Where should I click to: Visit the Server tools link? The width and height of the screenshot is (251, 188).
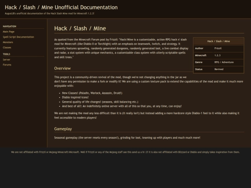[7, 59]
